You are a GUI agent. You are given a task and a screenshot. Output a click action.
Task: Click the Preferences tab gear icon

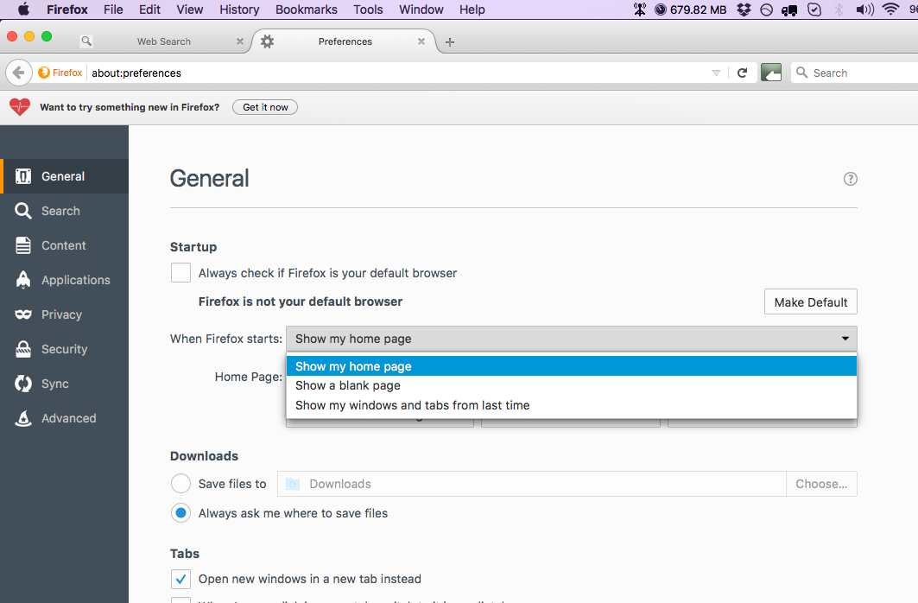tap(267, 41)
